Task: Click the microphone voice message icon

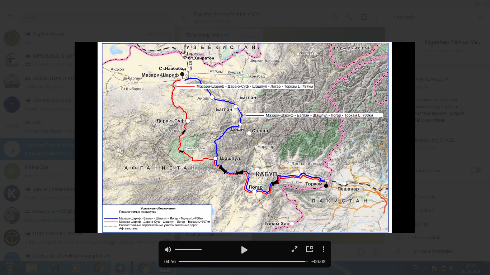Action: (377, 252)
